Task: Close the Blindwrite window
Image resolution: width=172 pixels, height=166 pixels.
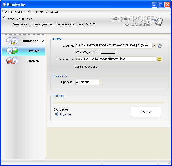Action: [167, 5]
